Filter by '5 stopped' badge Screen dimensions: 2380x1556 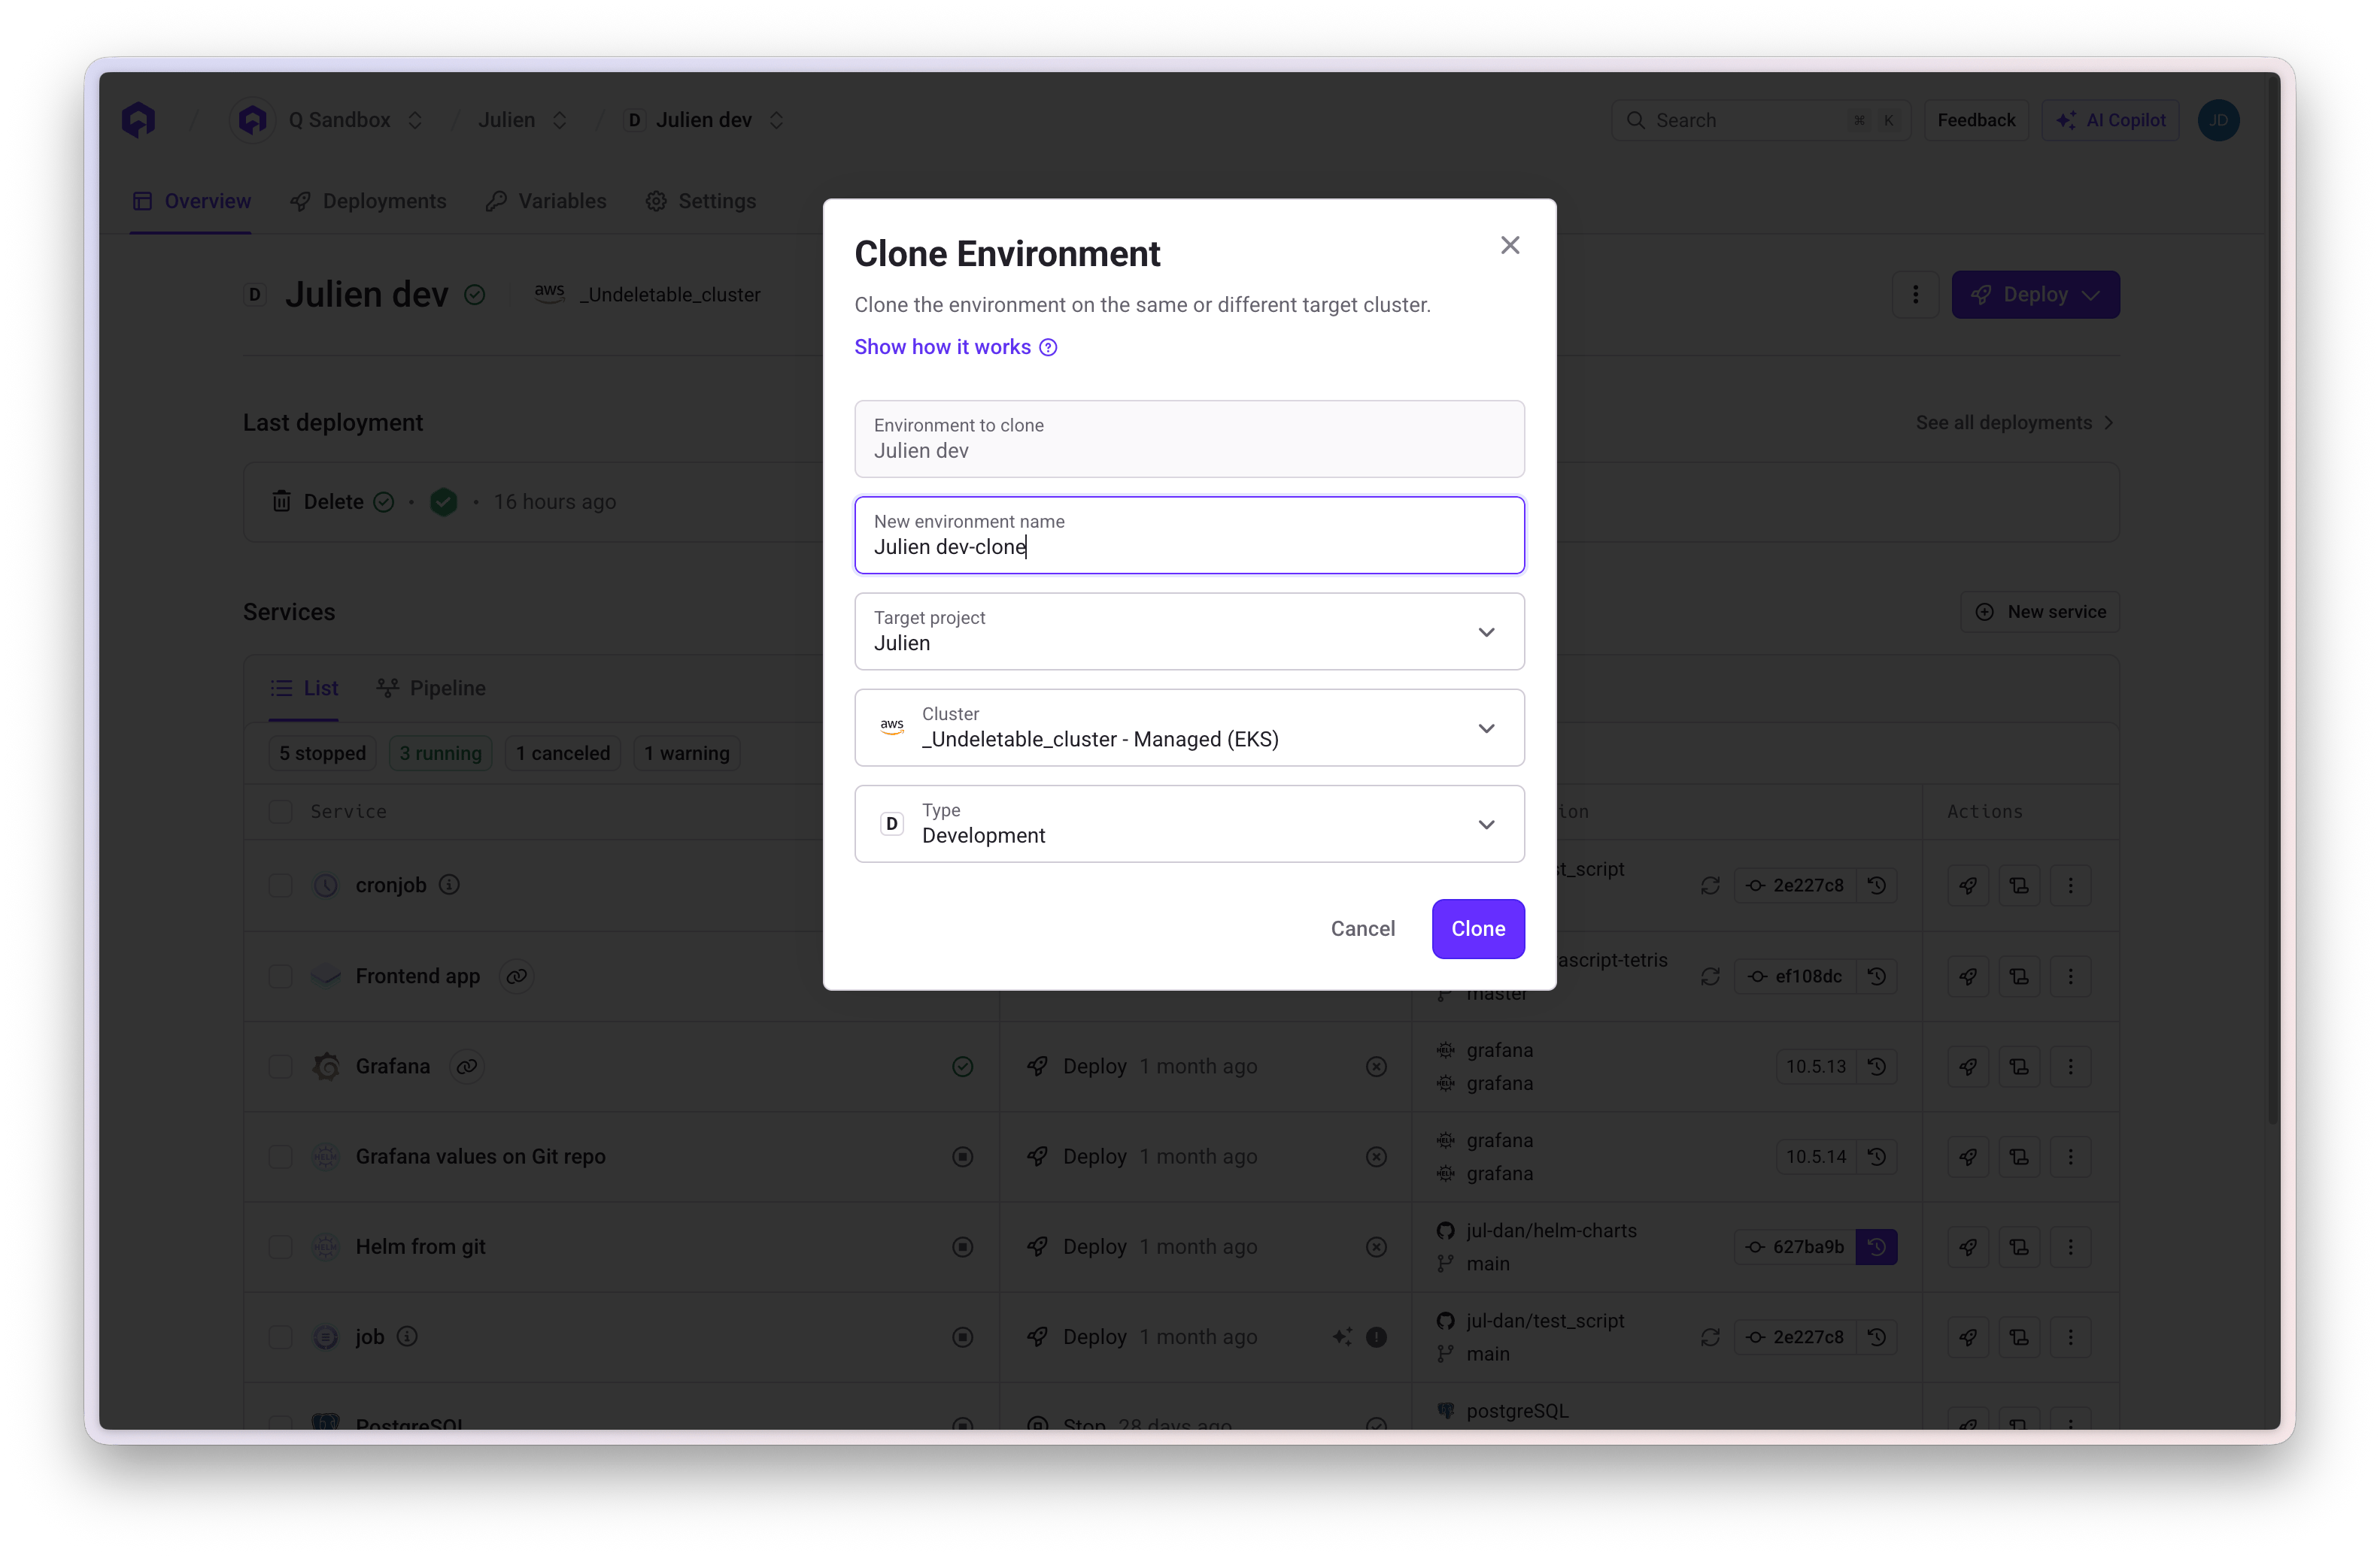coord(322,752)
